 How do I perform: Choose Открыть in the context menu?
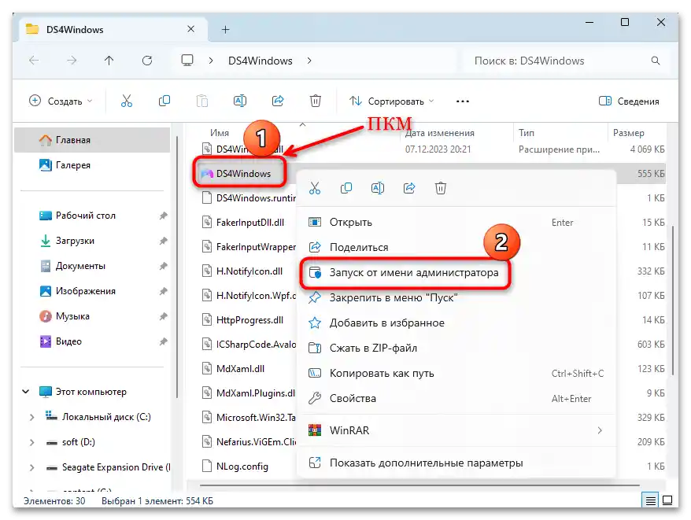click(x=456, y=222)
